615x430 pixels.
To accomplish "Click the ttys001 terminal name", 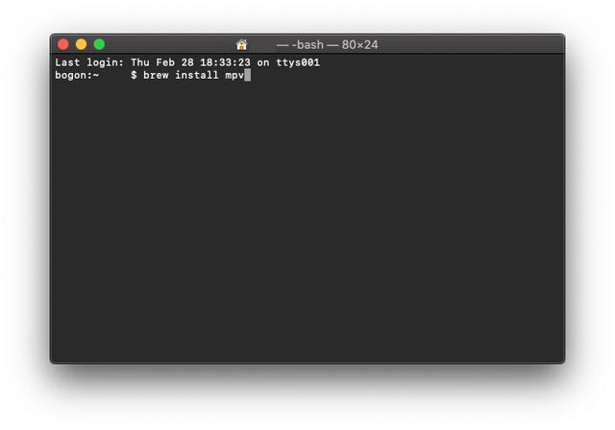I will pyautogui.click(x=298, y=62).
